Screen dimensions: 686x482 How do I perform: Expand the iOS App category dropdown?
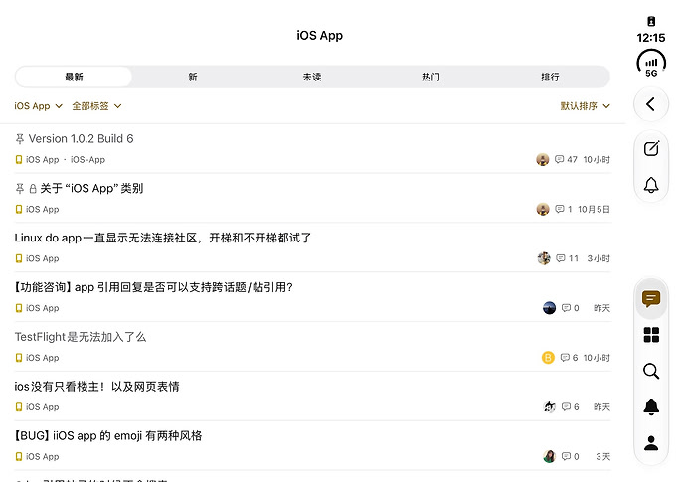[39, 106]
